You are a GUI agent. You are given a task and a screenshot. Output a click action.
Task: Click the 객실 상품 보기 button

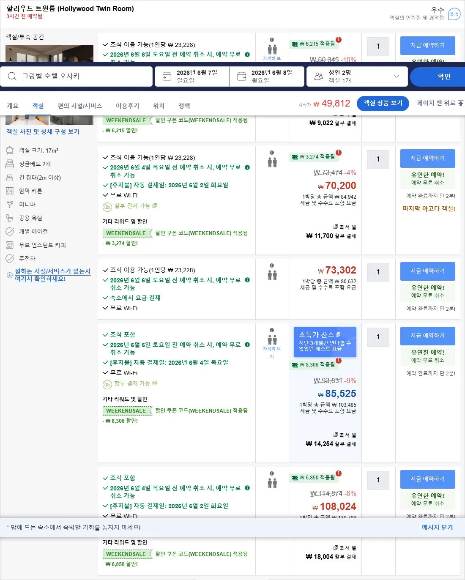[x=383, y=103]
